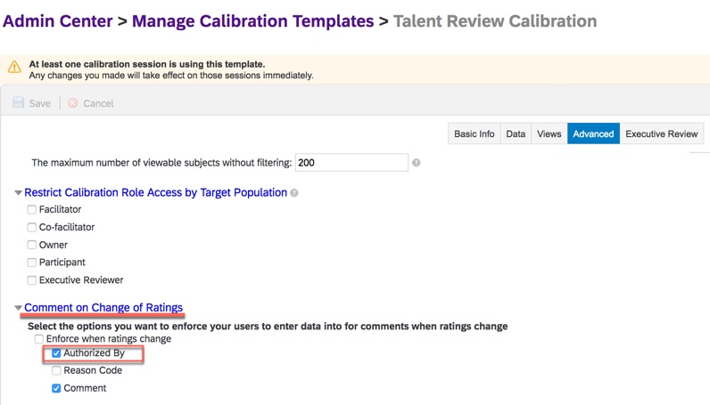Toggle the Authorized By checkbox
This screenshot has width=710, height=405.
pos(57,353)
